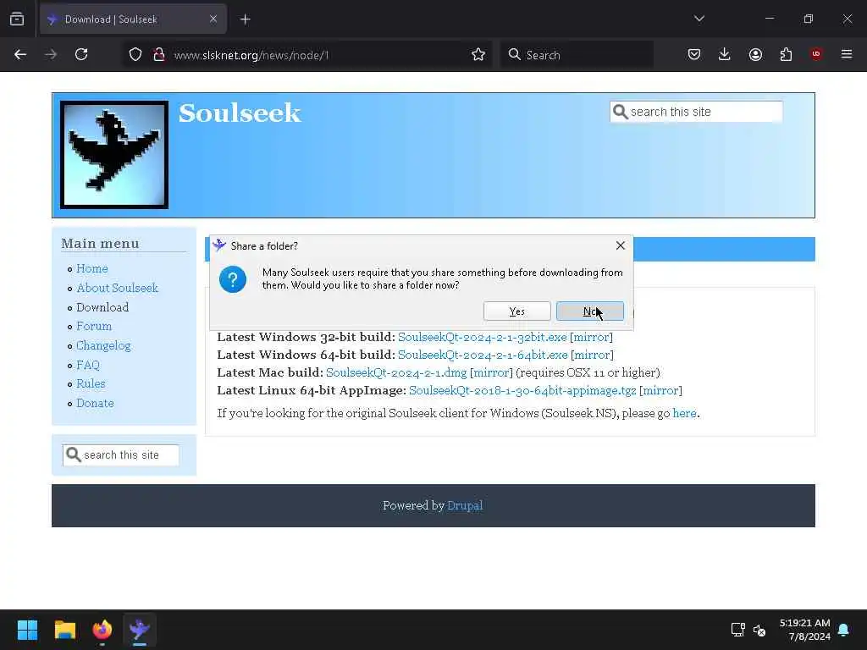Open the Pocket save icon

tap(694, 55)
